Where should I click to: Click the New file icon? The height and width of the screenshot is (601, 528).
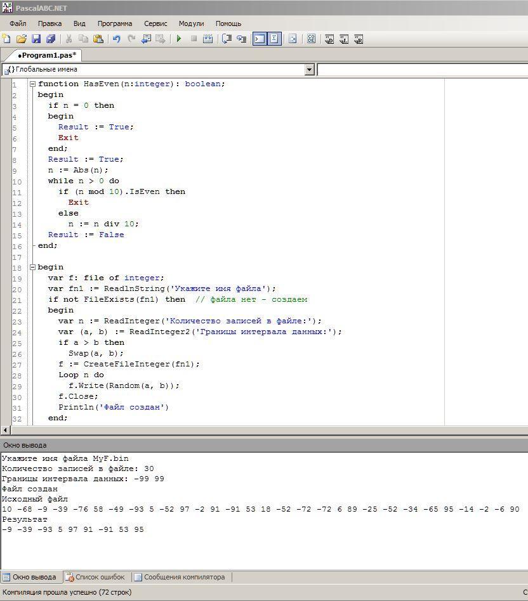(6, 39)
